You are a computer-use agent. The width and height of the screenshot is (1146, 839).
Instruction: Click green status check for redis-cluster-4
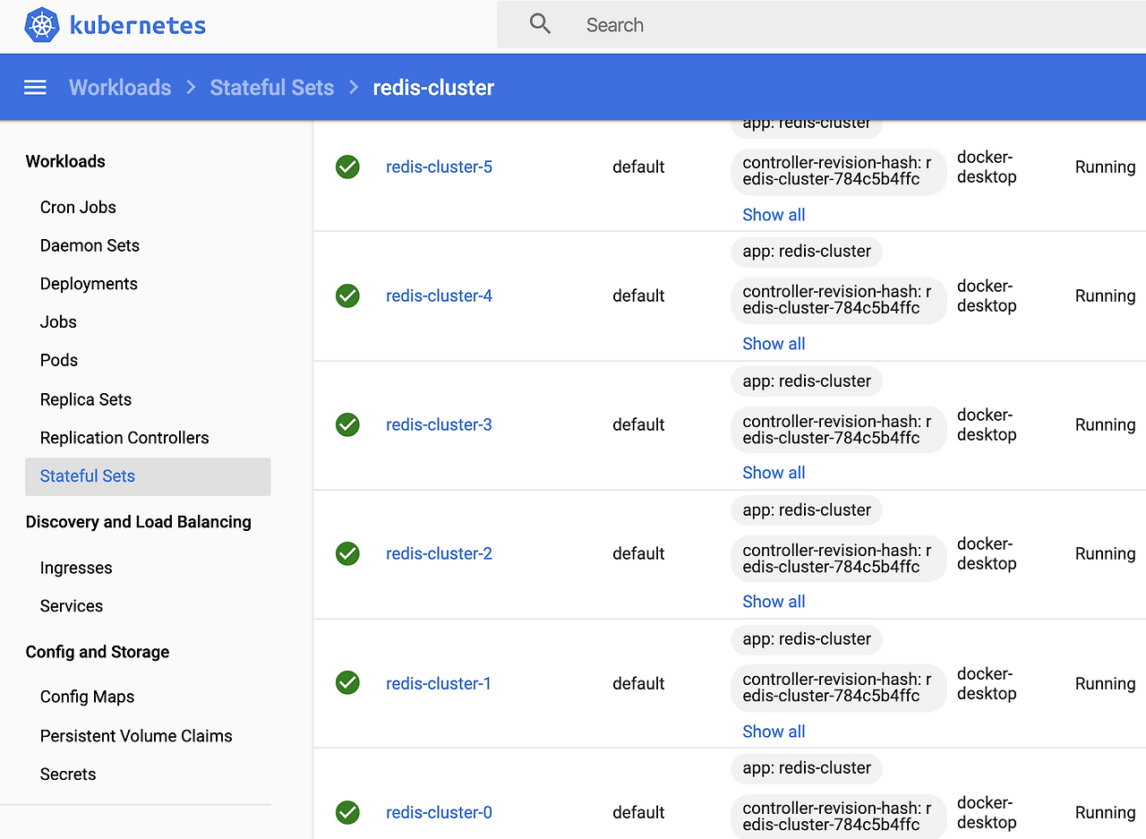click(347, 295)
